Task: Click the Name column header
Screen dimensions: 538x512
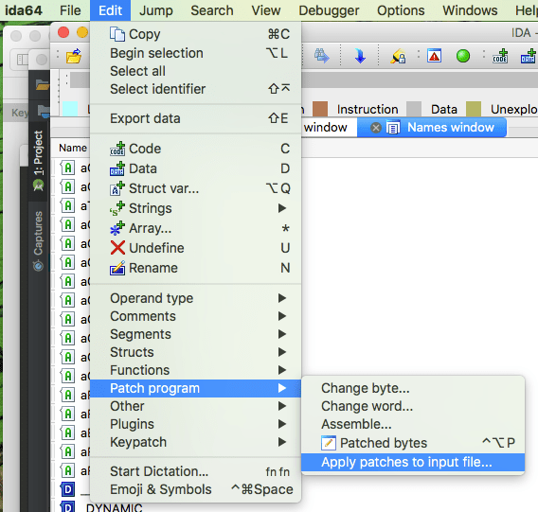Action: point(72,148)
